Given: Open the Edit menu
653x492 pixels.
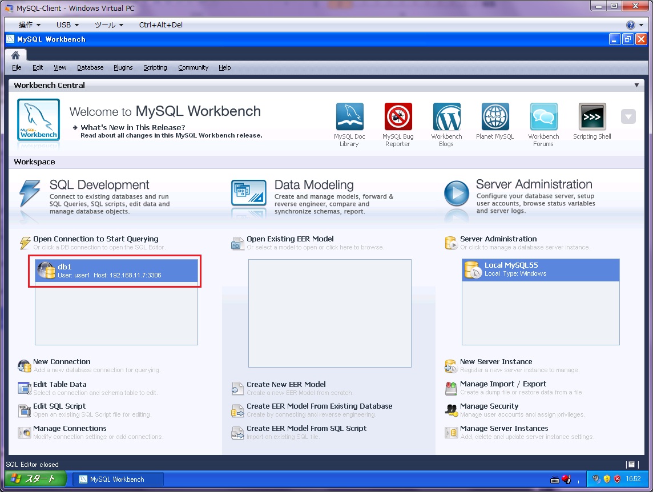Looking at the screenshot, I should point(38,67).
